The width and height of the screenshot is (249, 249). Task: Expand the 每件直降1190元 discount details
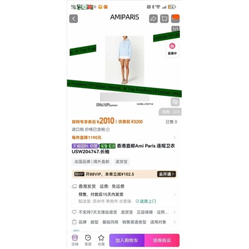[x=125, y=138]
